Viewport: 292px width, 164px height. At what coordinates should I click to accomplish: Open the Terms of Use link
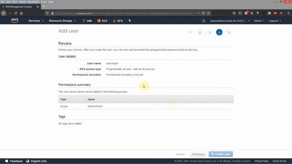pyautogui.click(x=279, y=161)
